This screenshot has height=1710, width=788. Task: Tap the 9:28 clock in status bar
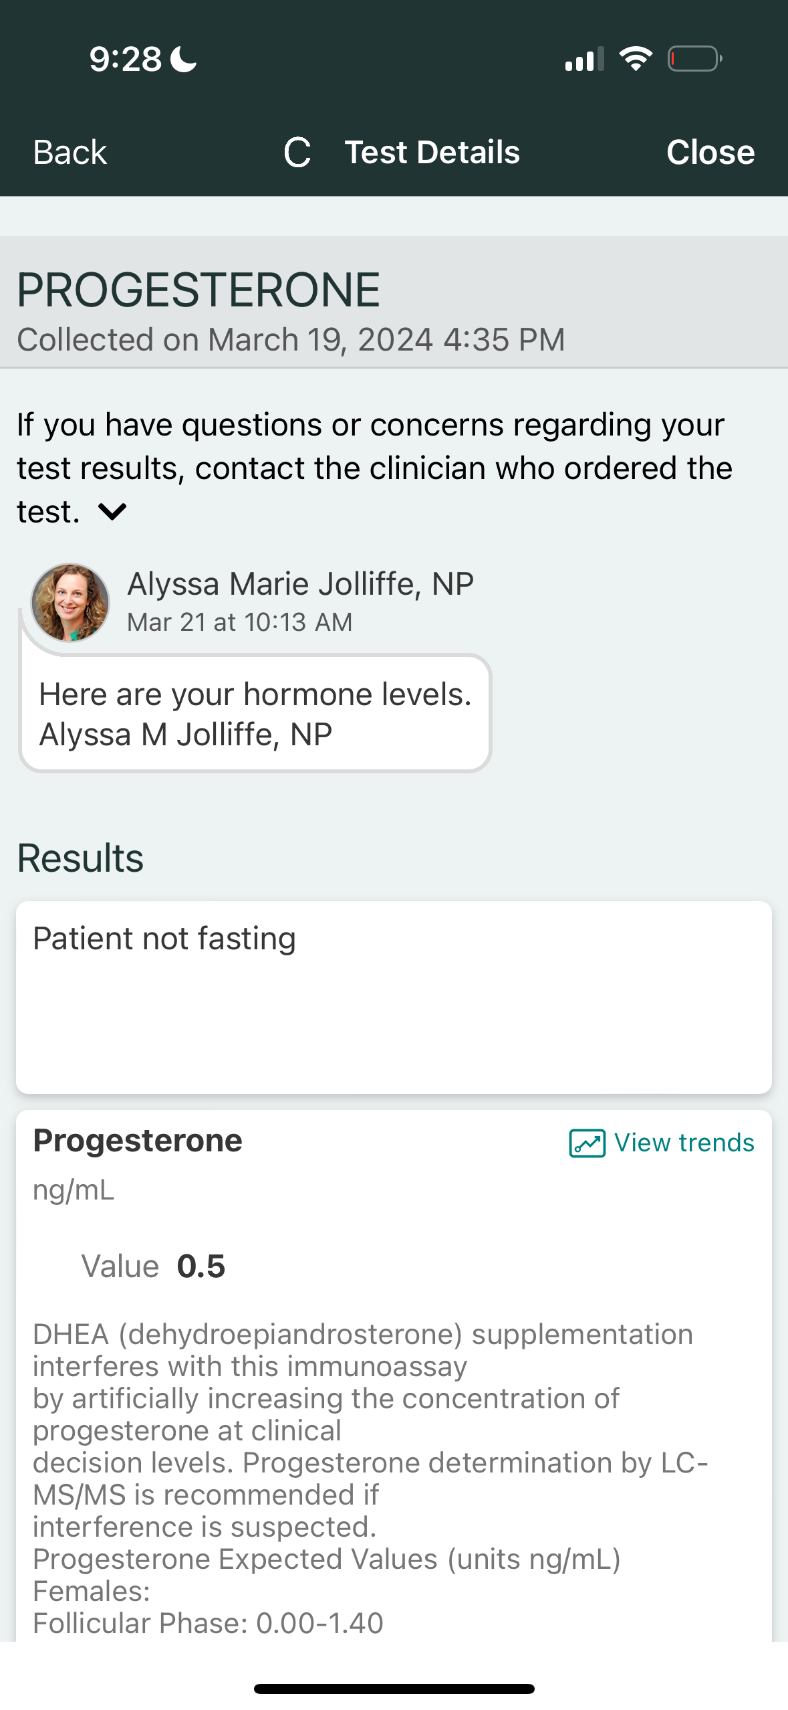tap(126, 59)
